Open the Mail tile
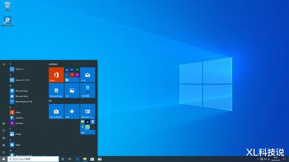This screenshot has height=162, width=289. (x=88, y=75)
